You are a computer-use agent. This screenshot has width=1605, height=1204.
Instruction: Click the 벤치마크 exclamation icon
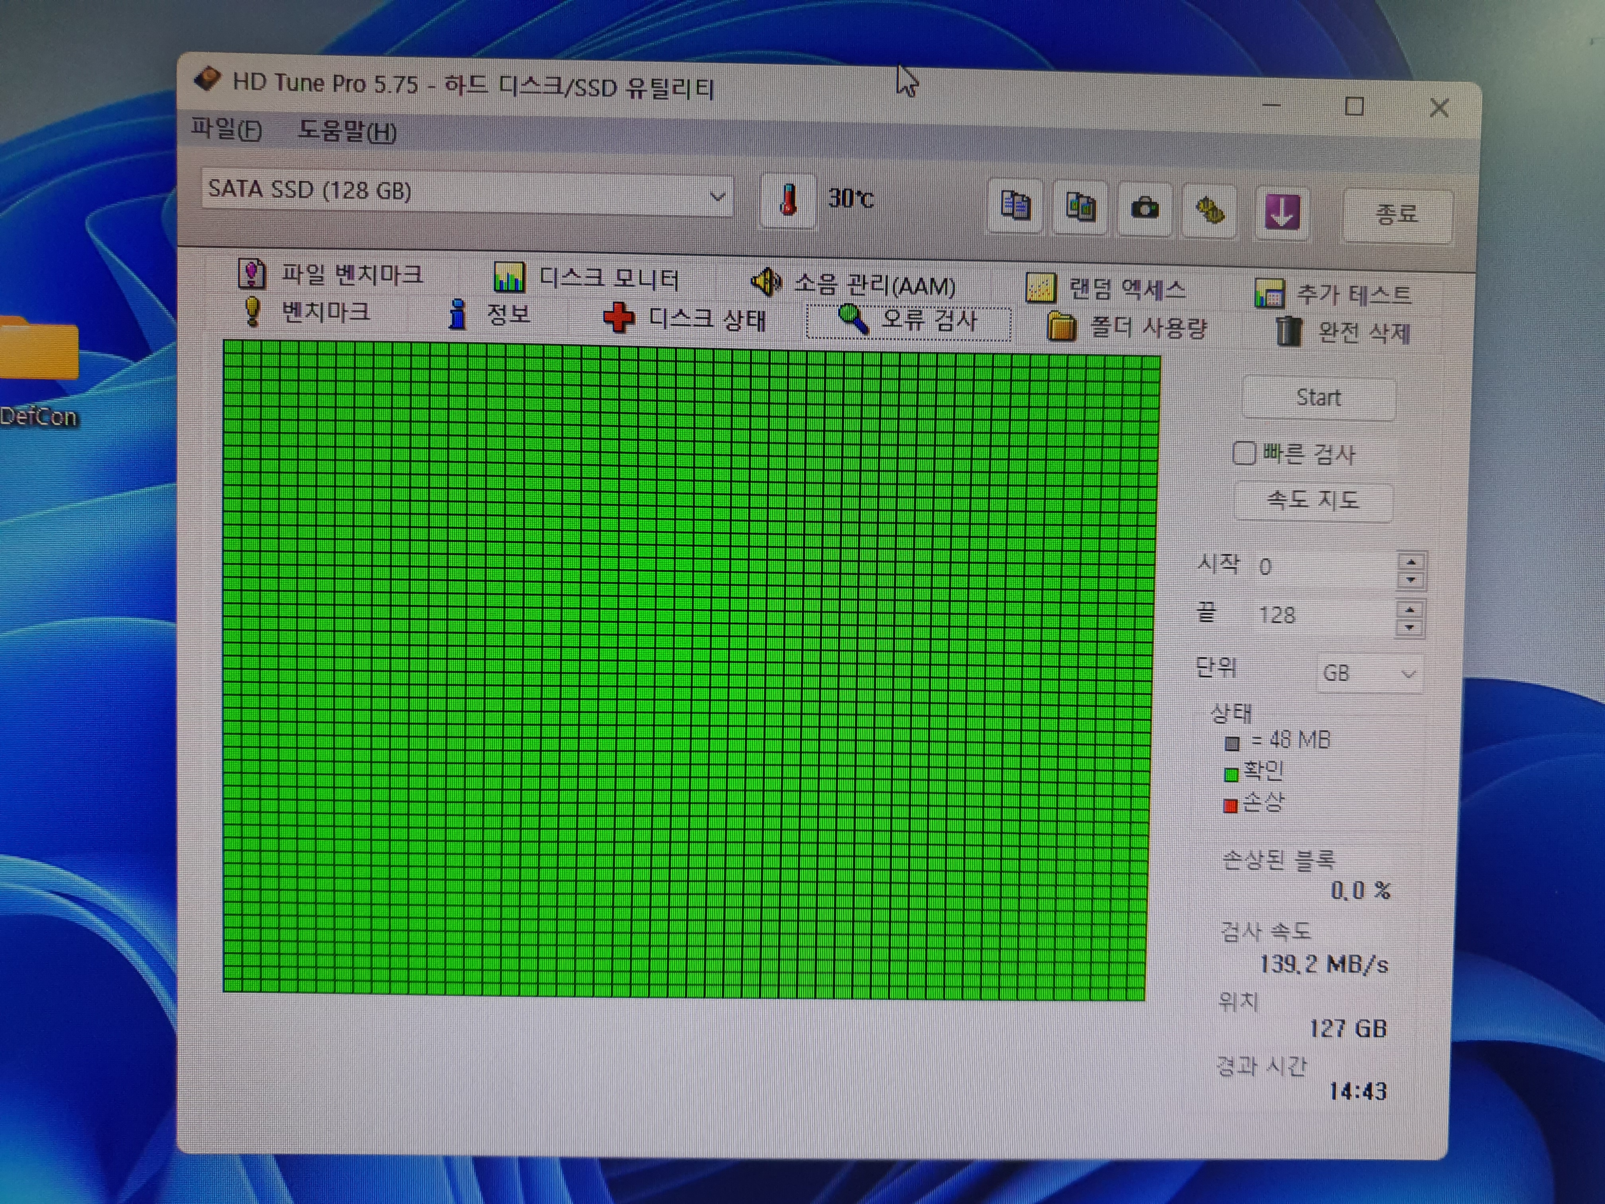tap(252, 311)
